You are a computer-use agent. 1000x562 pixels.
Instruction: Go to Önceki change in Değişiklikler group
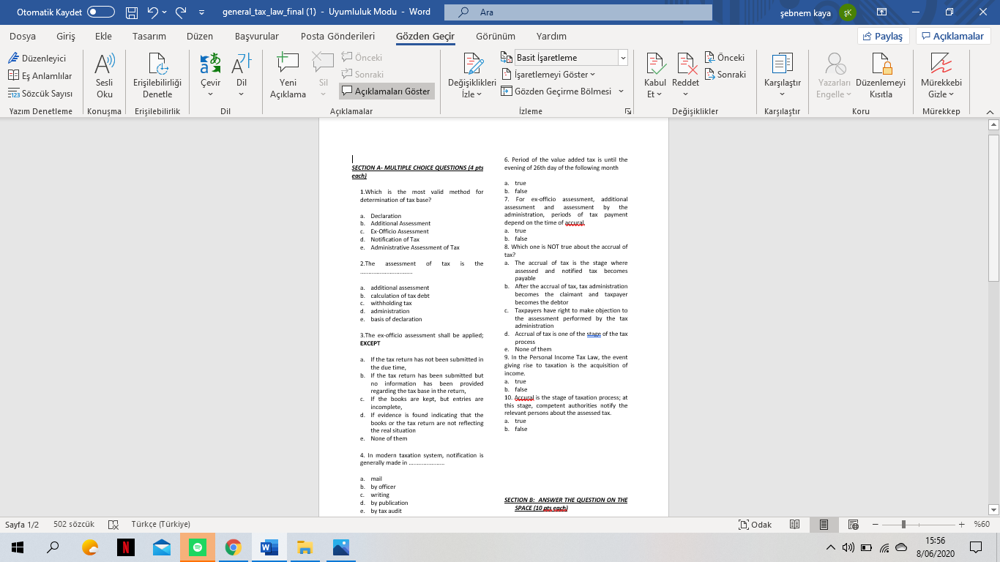coord(725,58)
